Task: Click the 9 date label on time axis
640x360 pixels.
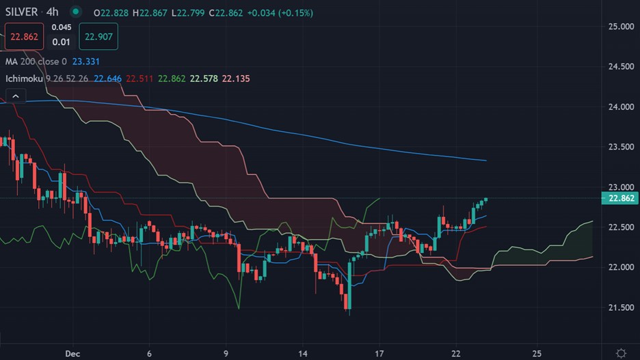Action: point(226,354)
